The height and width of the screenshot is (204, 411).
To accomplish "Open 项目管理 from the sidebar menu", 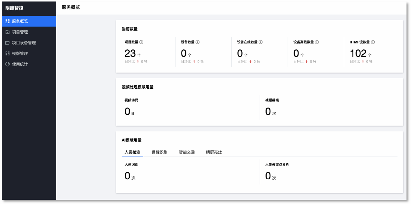I will (x=20, y=32).
